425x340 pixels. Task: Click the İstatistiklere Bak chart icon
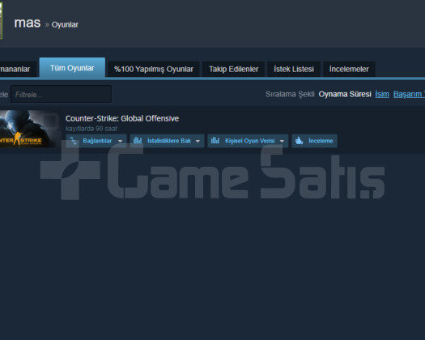click(138, 140)
